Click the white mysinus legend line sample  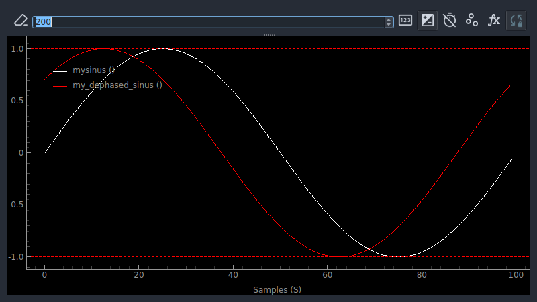click(x=60, y=71)
